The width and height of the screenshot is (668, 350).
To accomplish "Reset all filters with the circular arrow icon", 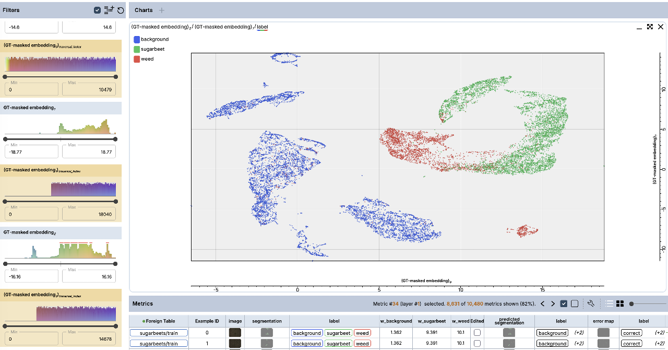I will (x=121, y=10).
